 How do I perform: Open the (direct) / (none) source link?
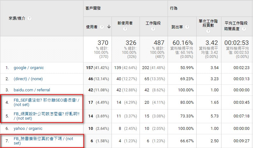tap(28, 79)
